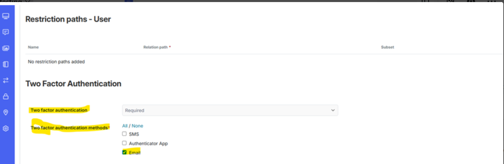504x164 pixels.
Task: Open the padlock security icon in sidebar
Action: [6, 96]
